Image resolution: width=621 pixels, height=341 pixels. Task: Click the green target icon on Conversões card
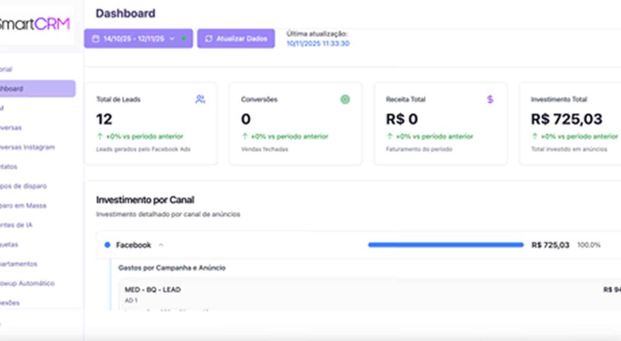pyautogui.click(x=345, y=100)
